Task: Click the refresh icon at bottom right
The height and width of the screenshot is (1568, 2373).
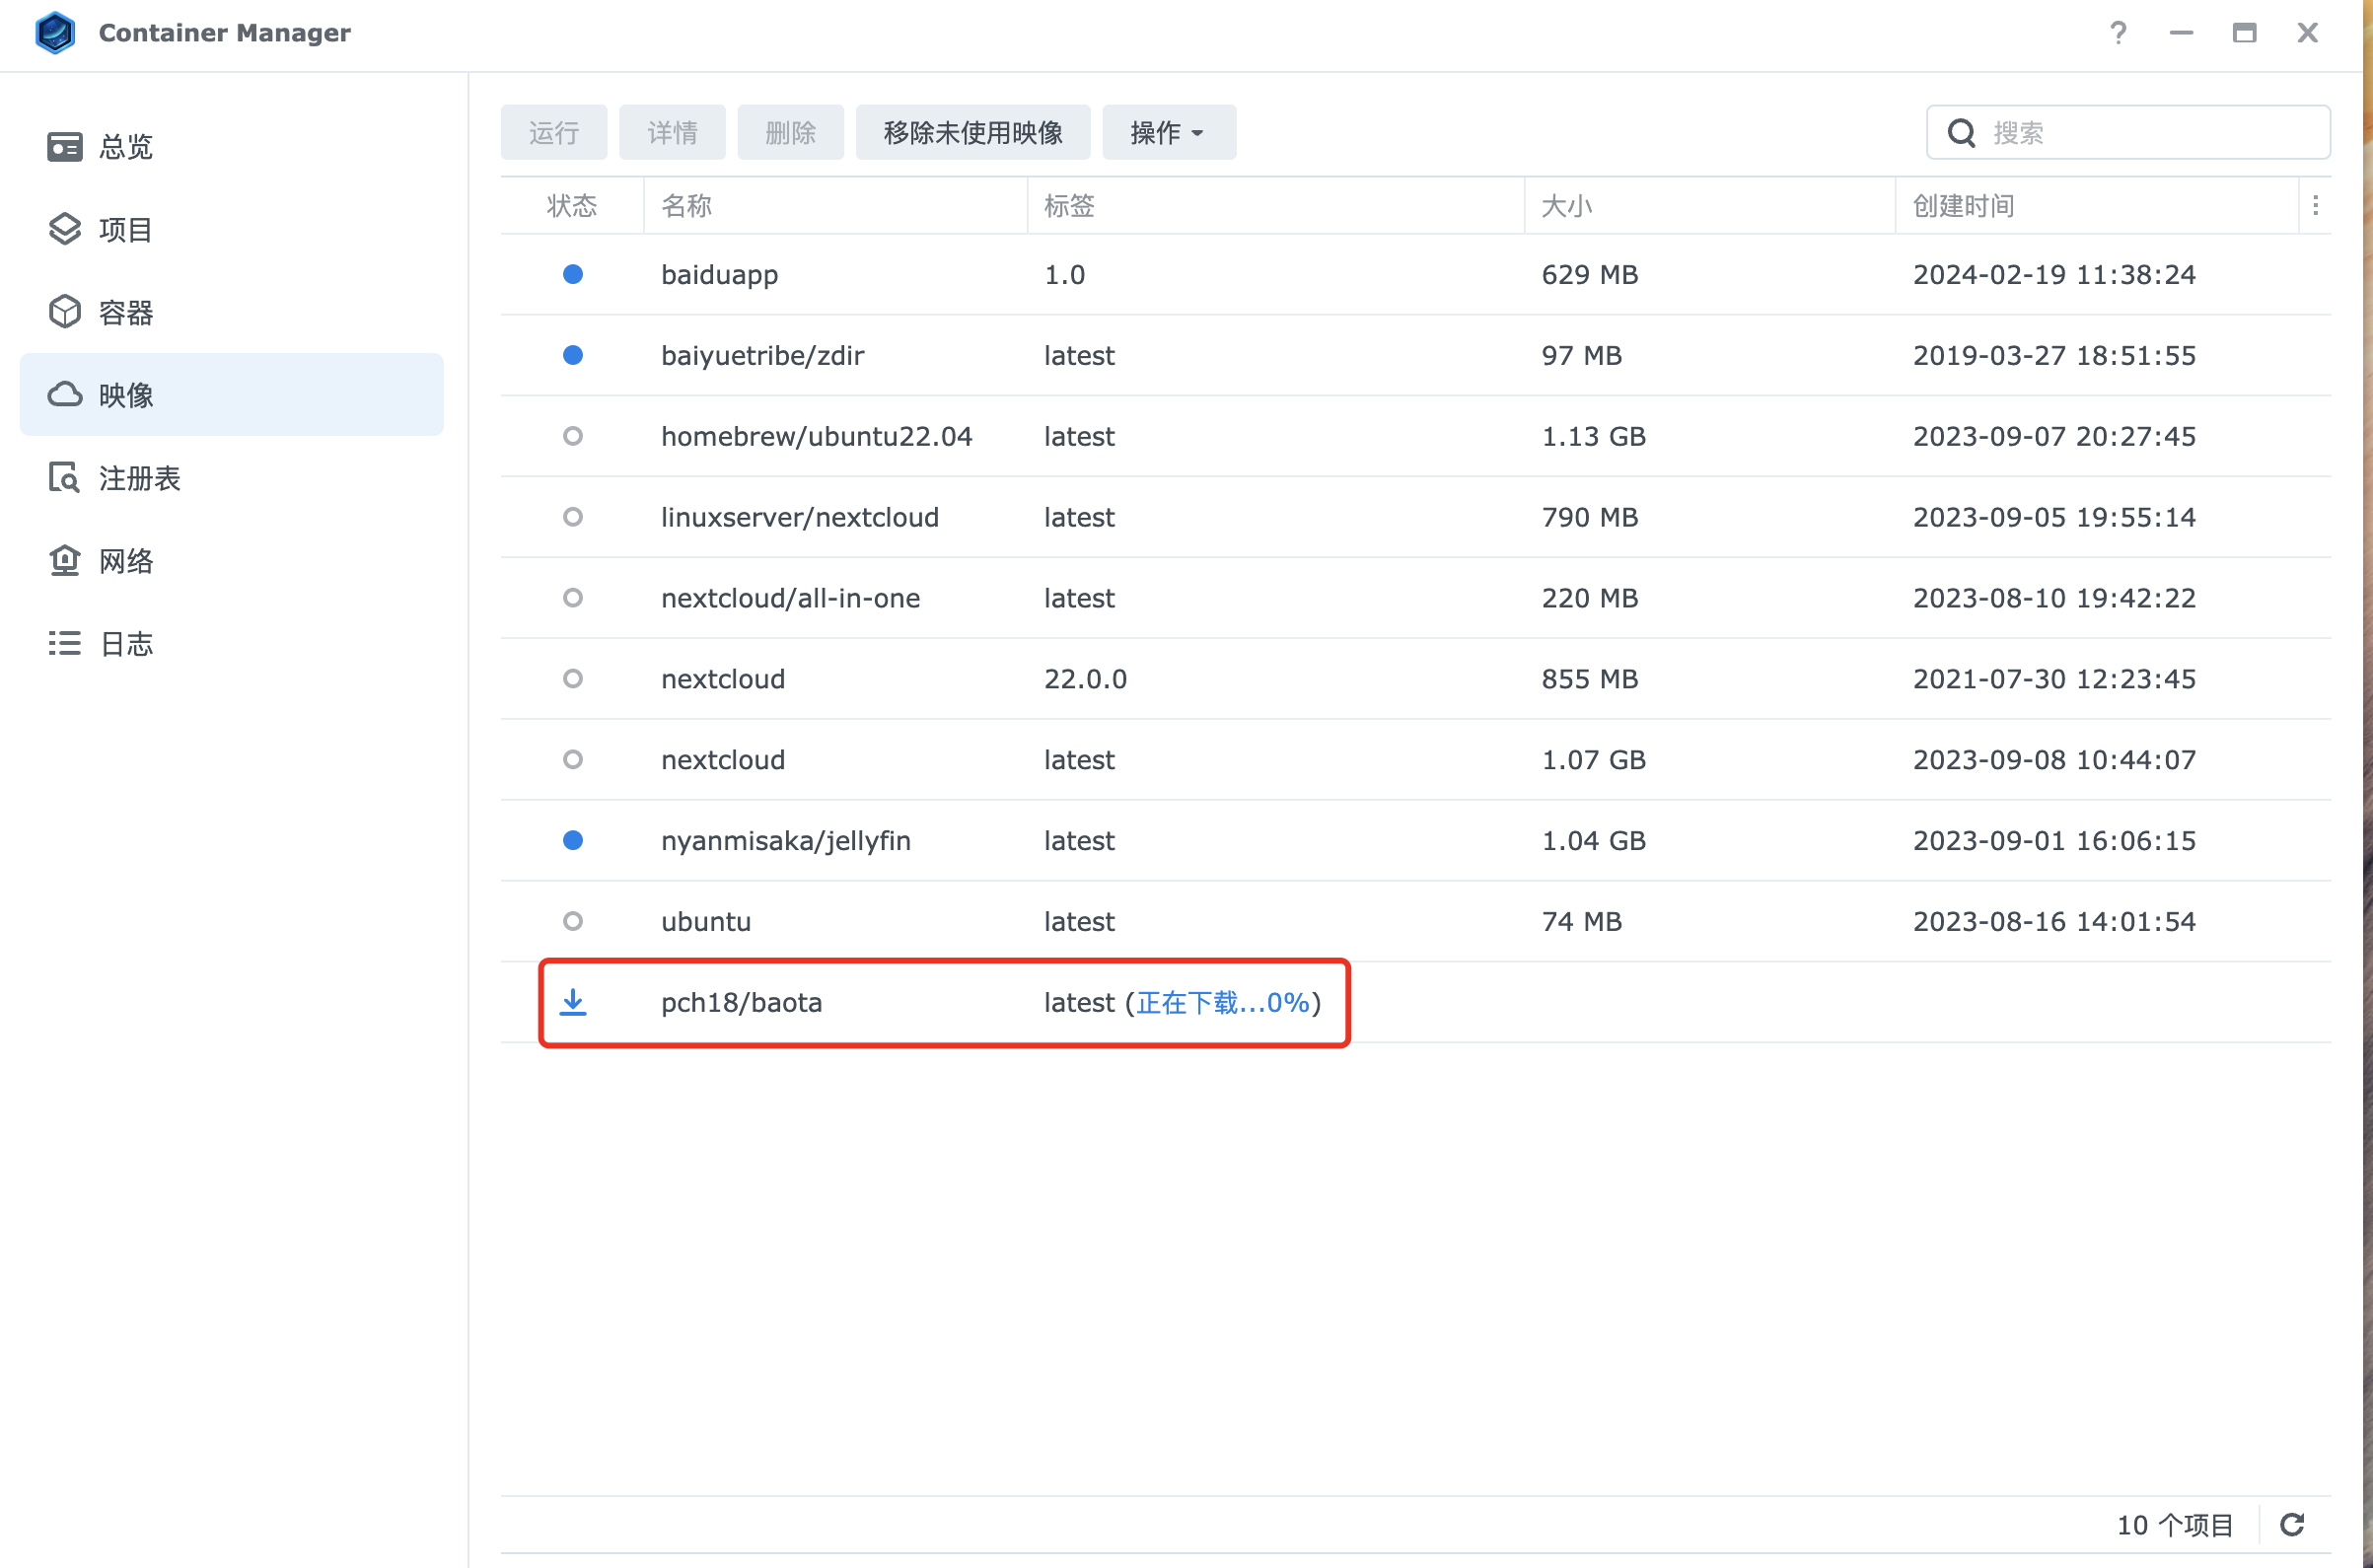Action: [2292, 1524]
